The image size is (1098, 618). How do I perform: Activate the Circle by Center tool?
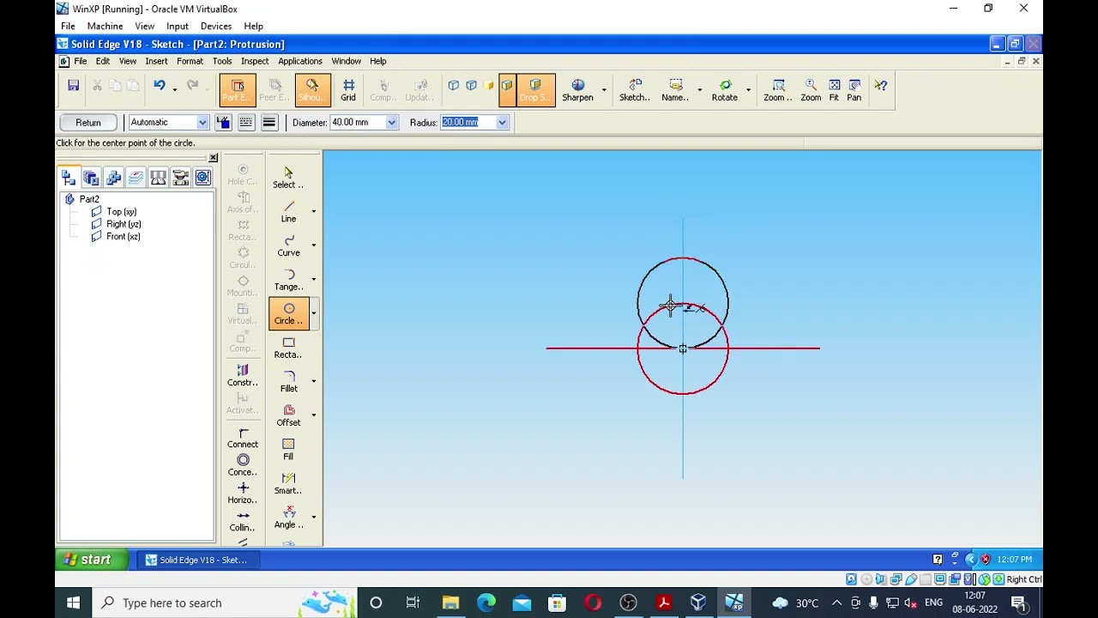(288, 313)
